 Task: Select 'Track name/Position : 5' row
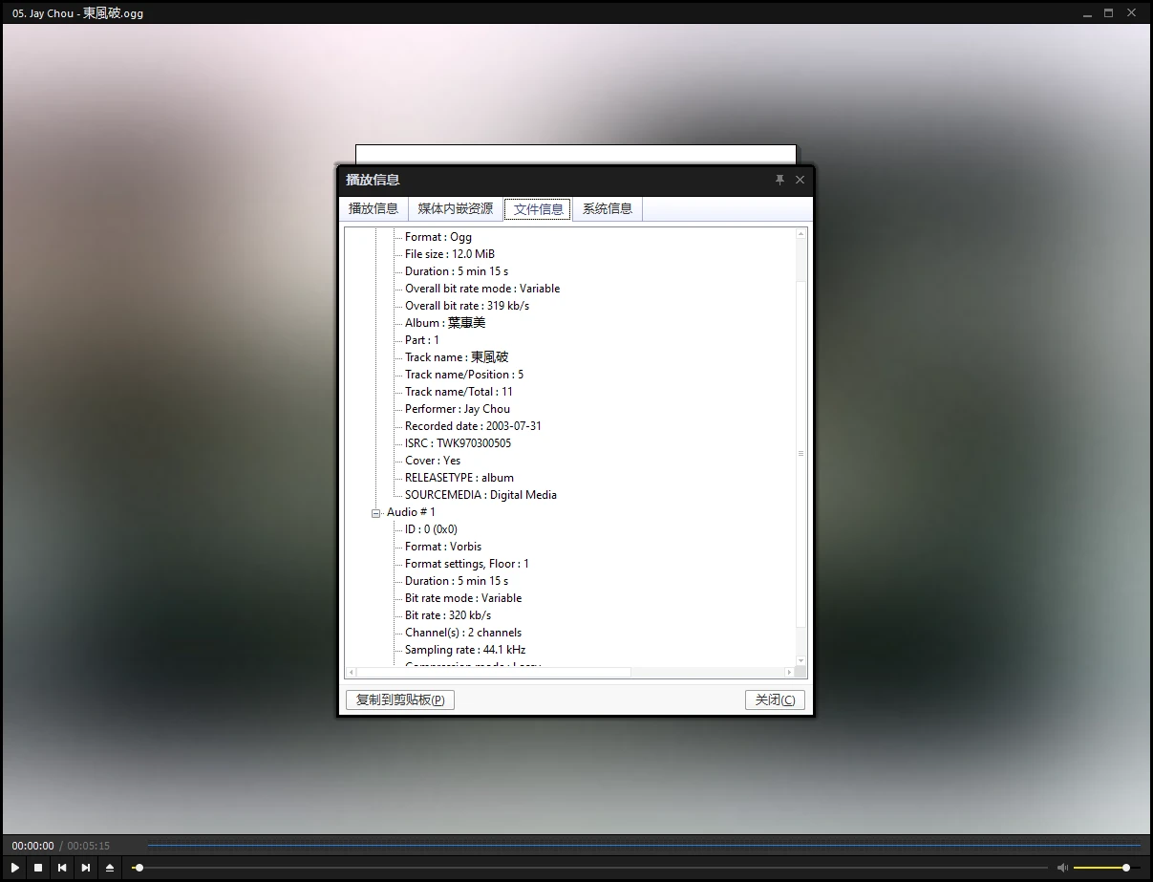464,375
